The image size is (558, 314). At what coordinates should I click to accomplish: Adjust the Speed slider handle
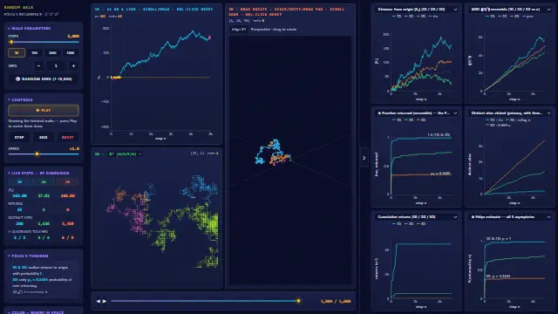tap(37, 154)
